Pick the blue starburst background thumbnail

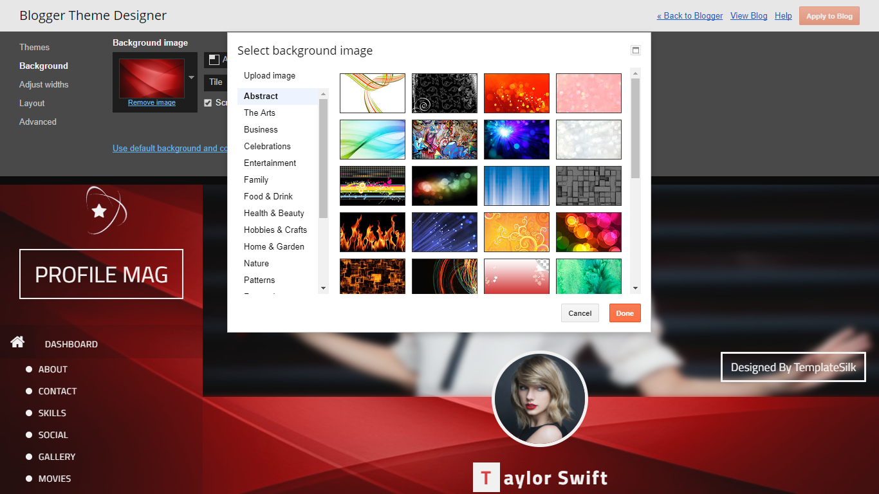click(x=517, y=140)
